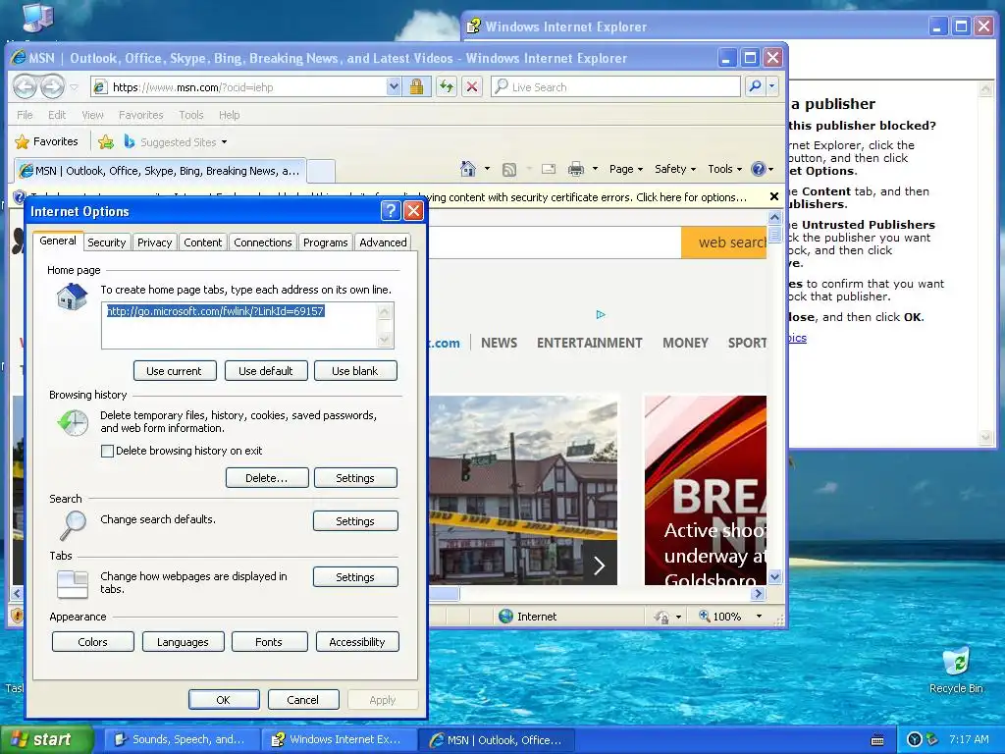The height and width of the screenshot is (754, 1005).
Task: Click Cancel in Internet Options
Action: click(302, 699)
